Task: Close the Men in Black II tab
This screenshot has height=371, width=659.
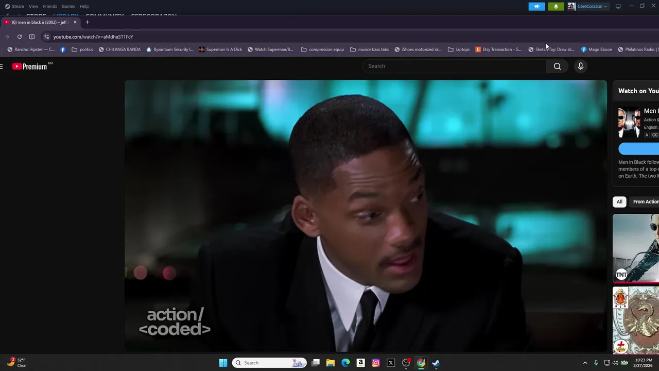Action: click(x=75, y=22)
